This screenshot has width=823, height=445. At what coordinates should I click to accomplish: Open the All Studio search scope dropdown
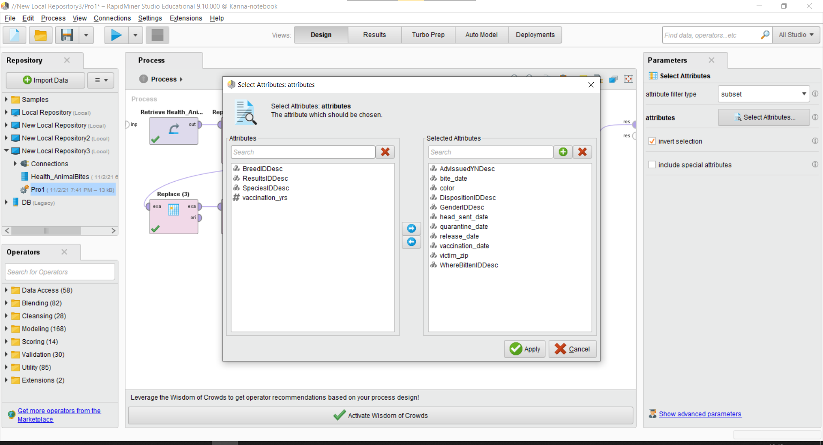click(796, 35)
